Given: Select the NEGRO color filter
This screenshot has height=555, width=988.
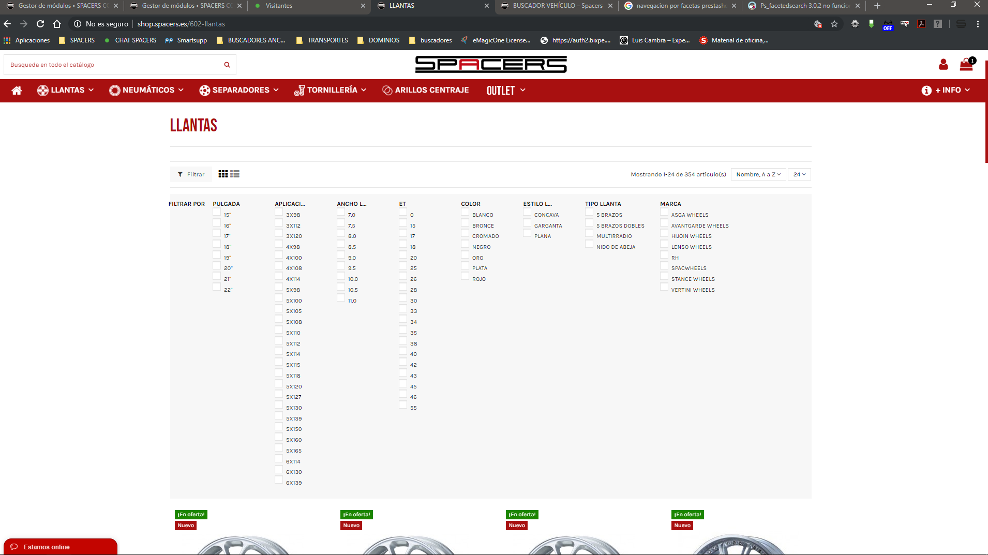Looking at the screenshot, I should click(x=465, y=245).
